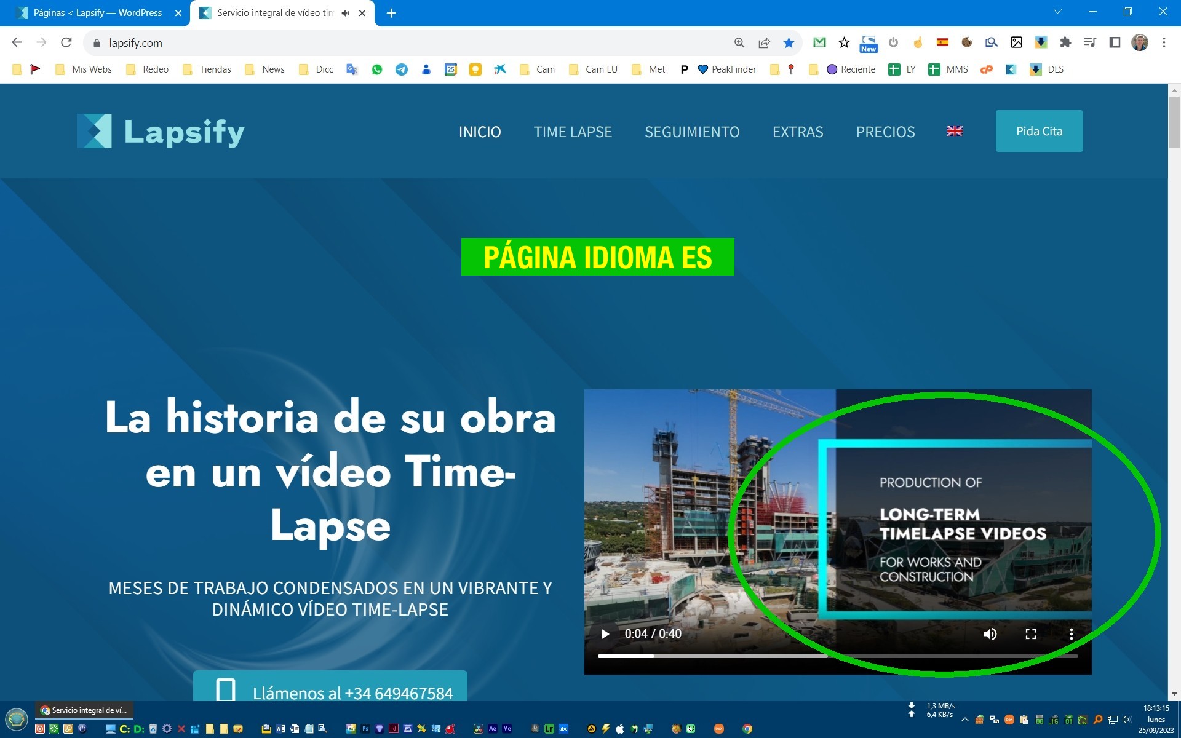Open the Telegram bookmark
The width and height of the screenshot is (1181, 738).
tap(402, 69)
